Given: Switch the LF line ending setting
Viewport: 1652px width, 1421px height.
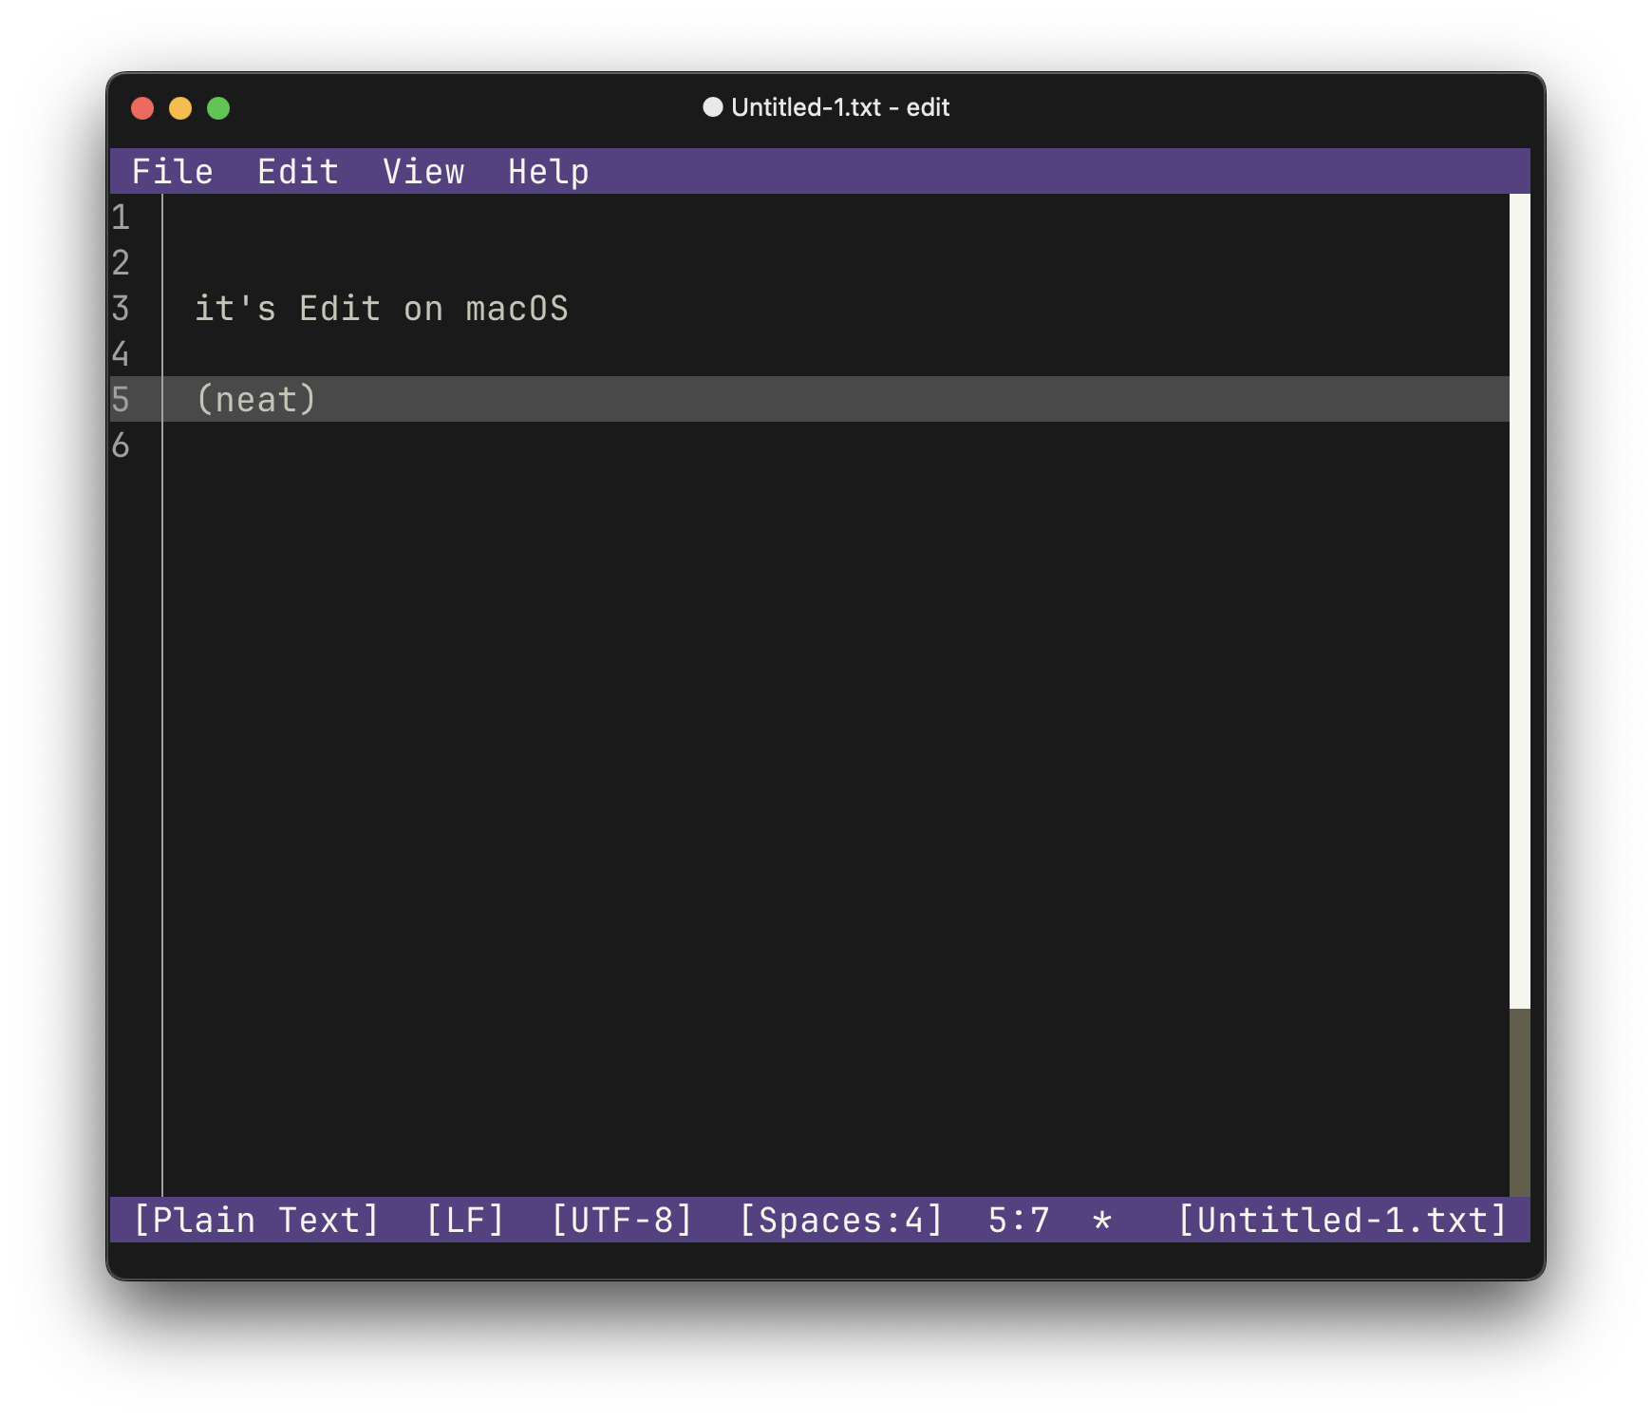Looking at the screenshot, I should [x=464, y=1221].
